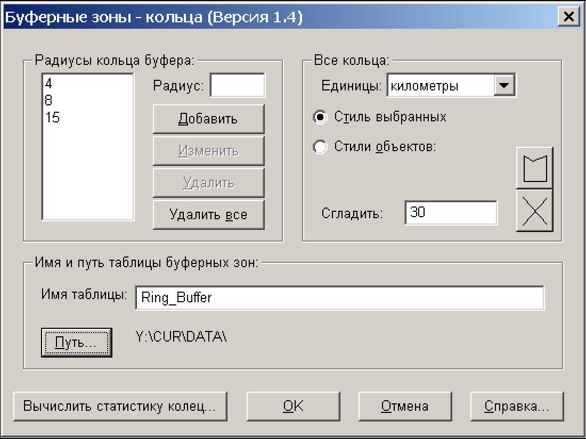Viewport: 586px width, 439px height.
Task: Select the 'Стили объектов' radio option
Action: (320, 147)
